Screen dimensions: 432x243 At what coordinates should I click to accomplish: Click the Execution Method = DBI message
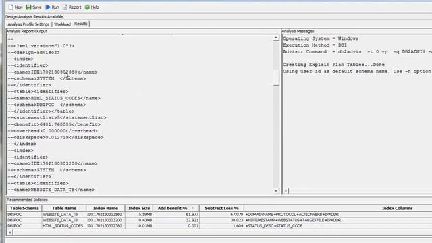[x=315, y=45]
